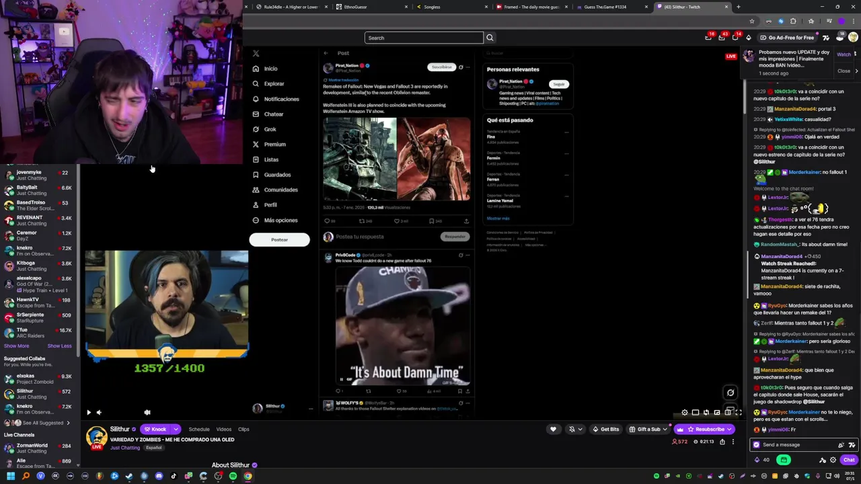Open the Clips tab under the channel
Image resolution: width=861 pixels, height=484 pixels.
(x=244, y=429)
